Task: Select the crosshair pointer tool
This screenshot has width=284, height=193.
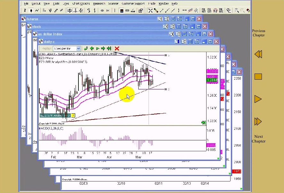Action: pos(150,11)
